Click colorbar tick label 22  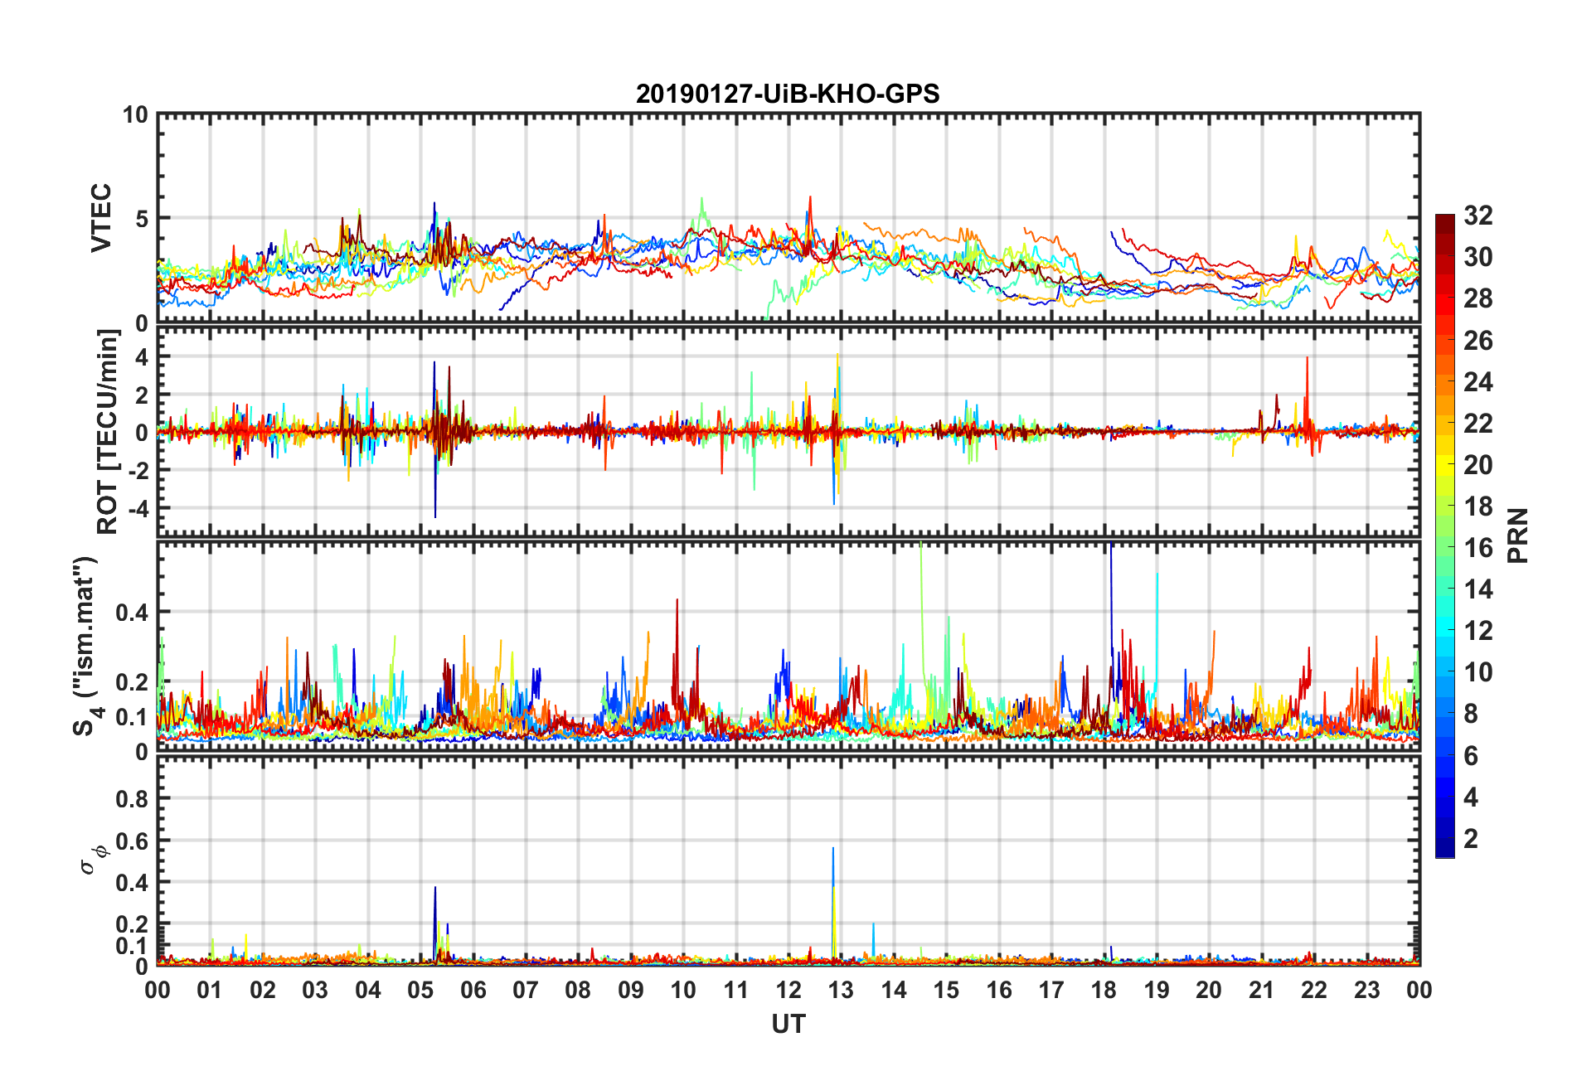1478,423
